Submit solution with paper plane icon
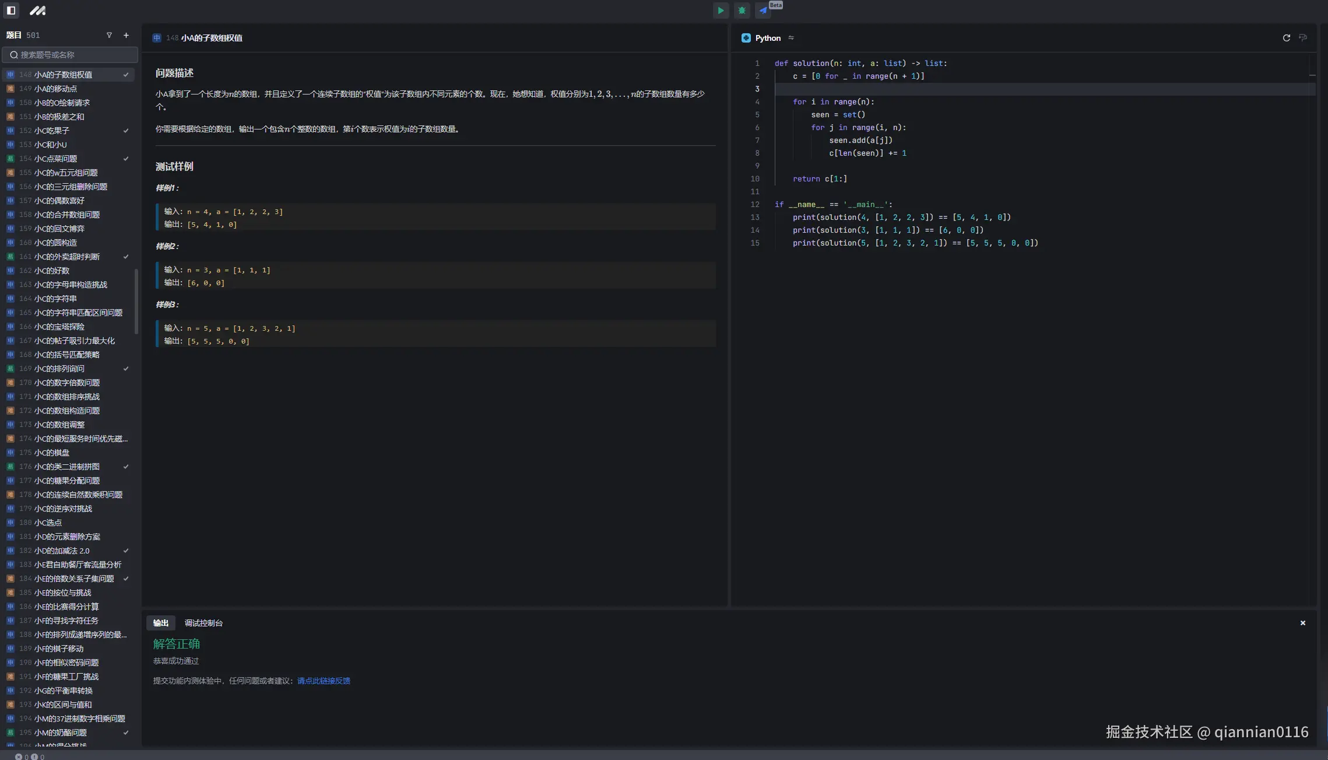 (x=763, y=10)
